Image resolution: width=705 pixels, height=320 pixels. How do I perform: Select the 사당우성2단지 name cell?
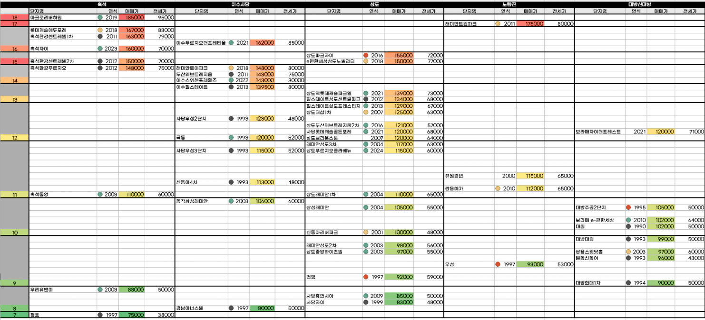pyautogui.click(x=202, y=119)
